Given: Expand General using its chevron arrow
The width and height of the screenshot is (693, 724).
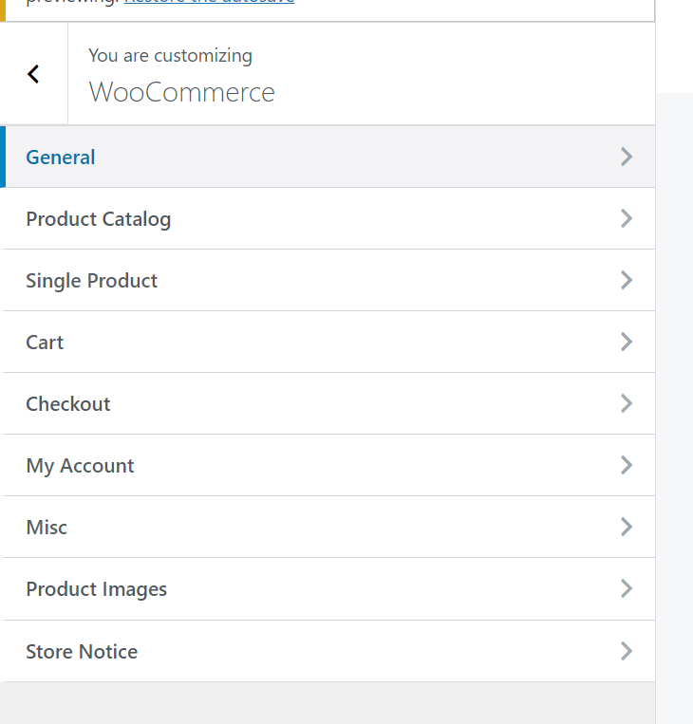Looking at the screenshot, I should [x=626, y=158].
